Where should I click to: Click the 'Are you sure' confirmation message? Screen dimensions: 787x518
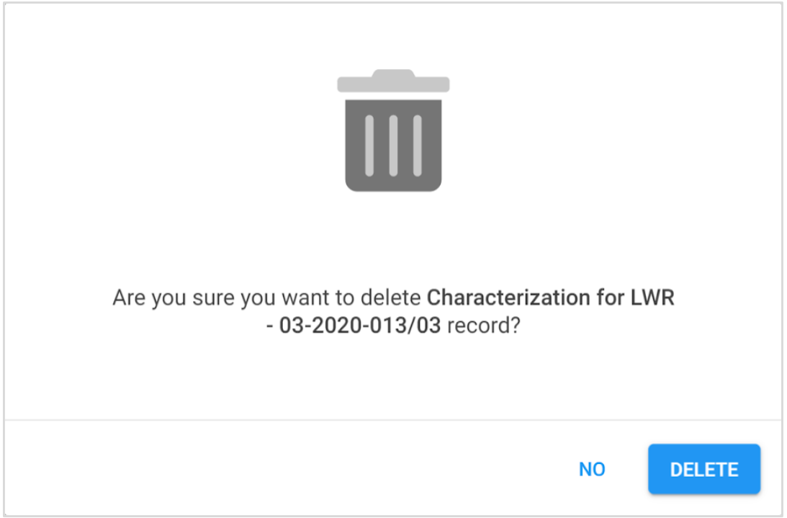[393, 311]
